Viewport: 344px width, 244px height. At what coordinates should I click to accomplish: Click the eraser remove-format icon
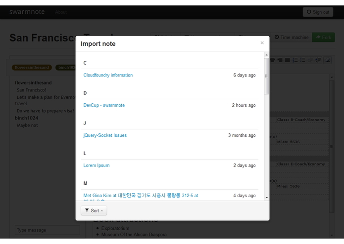(x=327, y=60)
